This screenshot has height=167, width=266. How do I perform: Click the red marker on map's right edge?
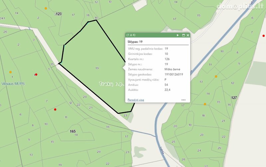[263, 36]
